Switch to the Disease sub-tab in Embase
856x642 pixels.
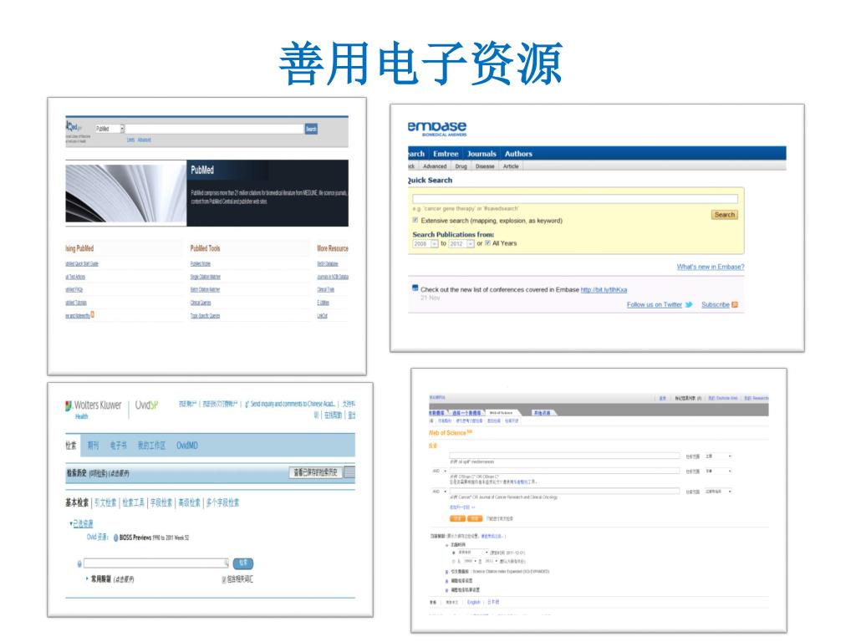click(x=485, y=166)
